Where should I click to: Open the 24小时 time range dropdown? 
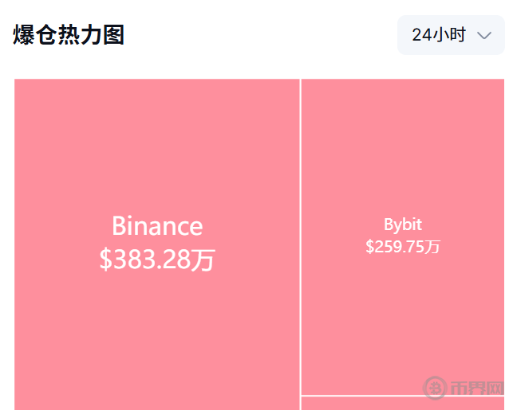pos(451,35)
